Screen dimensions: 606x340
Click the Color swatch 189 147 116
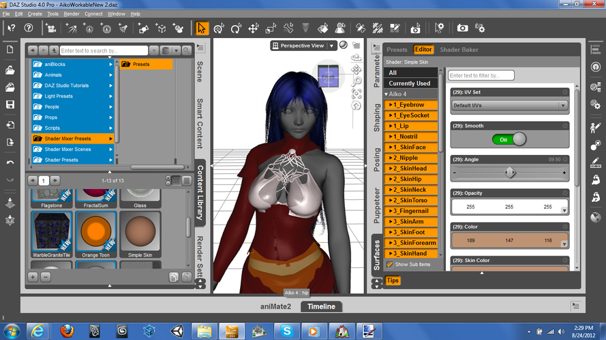(x=509, y=240)
